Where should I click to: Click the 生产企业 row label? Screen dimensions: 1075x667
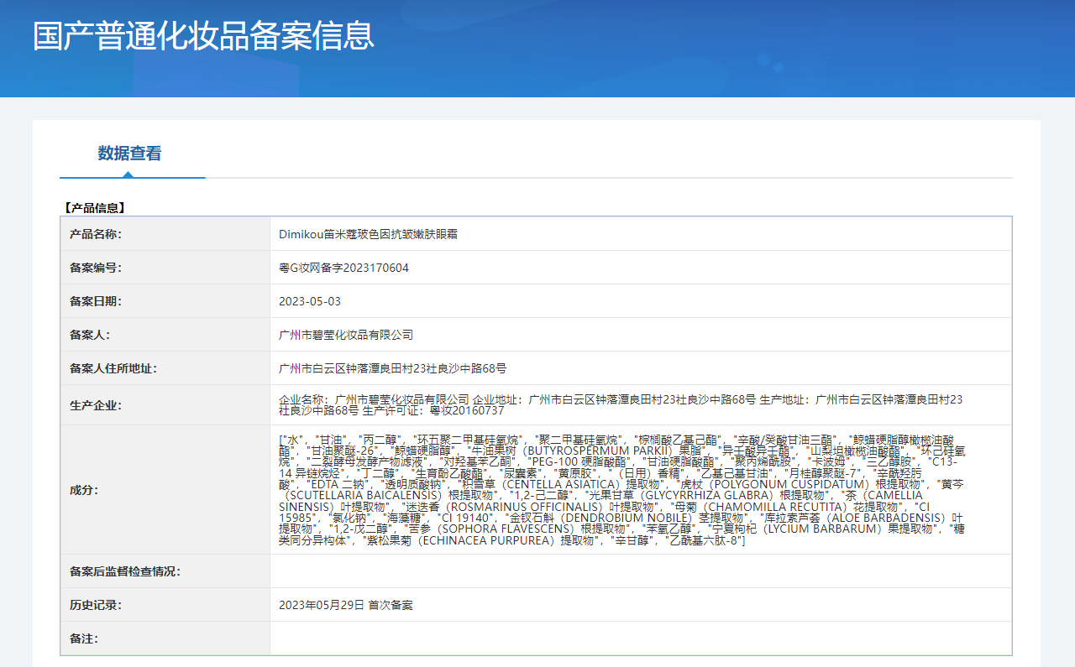click(x=96, y=405)
